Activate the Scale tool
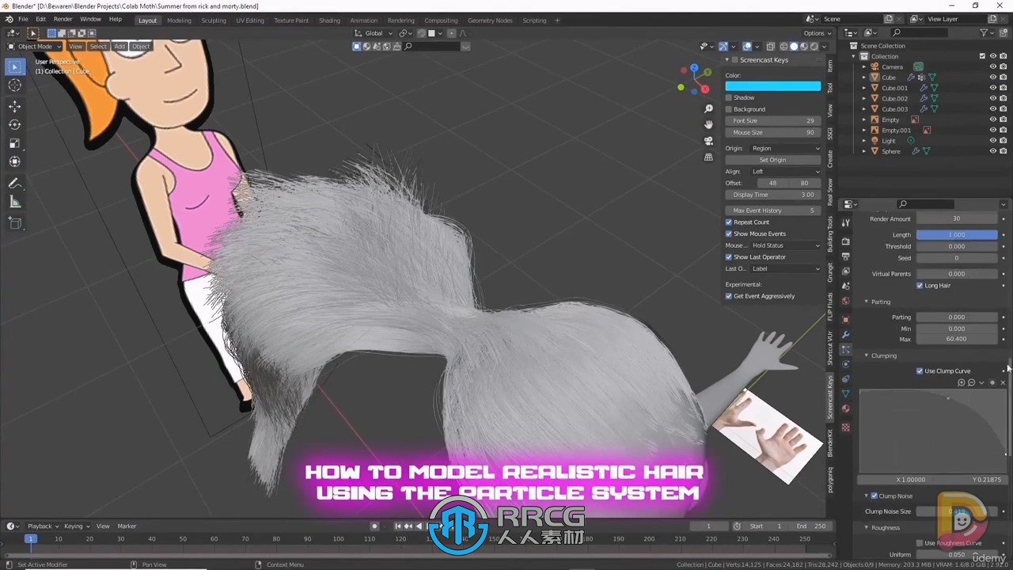This screenshot has width=1013, height=570. coord(15,143)
